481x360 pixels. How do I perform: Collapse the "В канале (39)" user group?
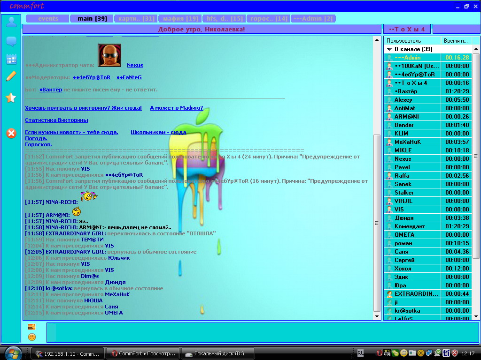[389, 49]
